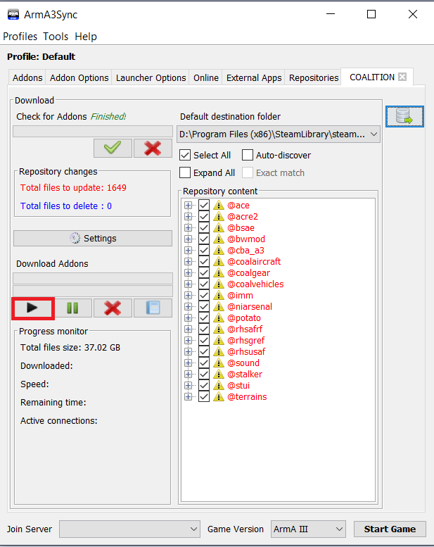Enable the Auto-discover checkbox
This screenshot has width=434, height=547.
click(248, 155)
